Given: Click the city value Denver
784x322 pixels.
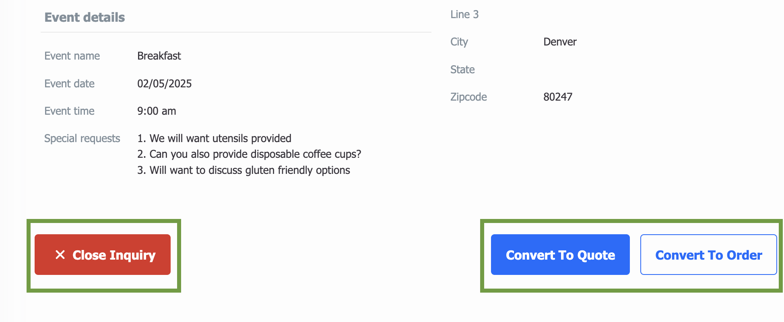Looking at the screenshot, I should tap(560, 42).
